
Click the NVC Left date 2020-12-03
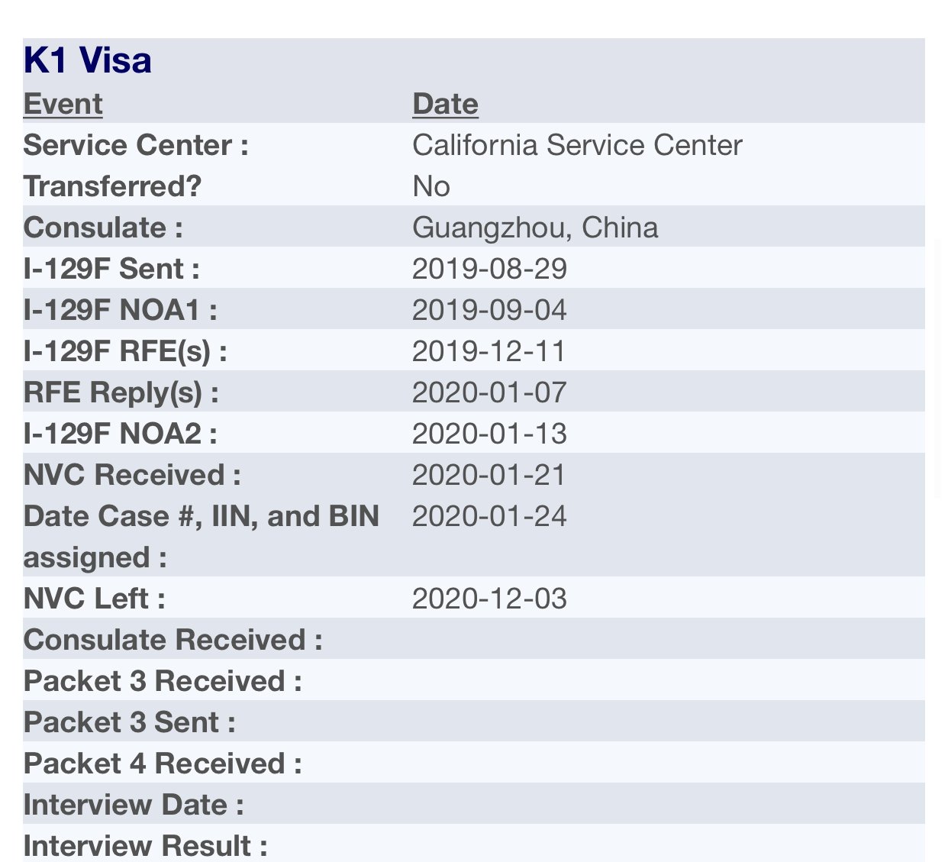pos(489,599)
